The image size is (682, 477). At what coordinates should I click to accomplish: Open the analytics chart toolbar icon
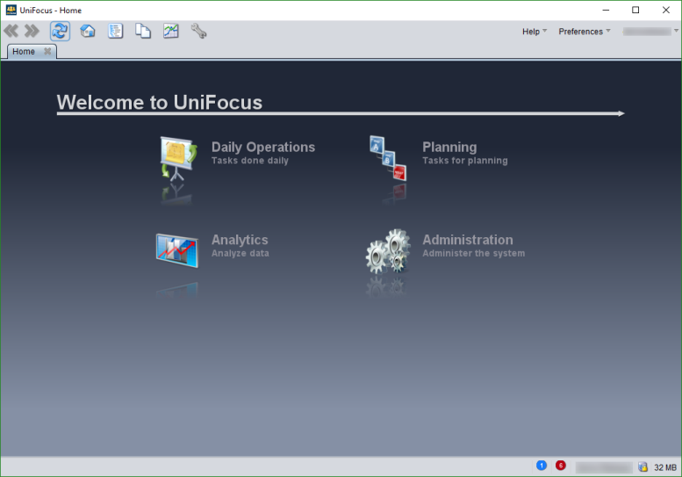[171, 31]
